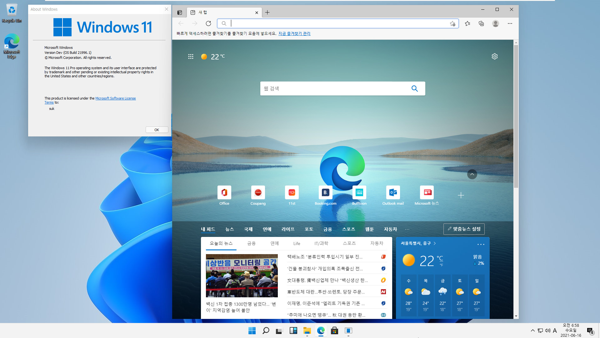Show more feed categories ellipsis
Image resolution: width=600 pixels, height=338 pixels.
pyautogui.click(x=407, y=229)
